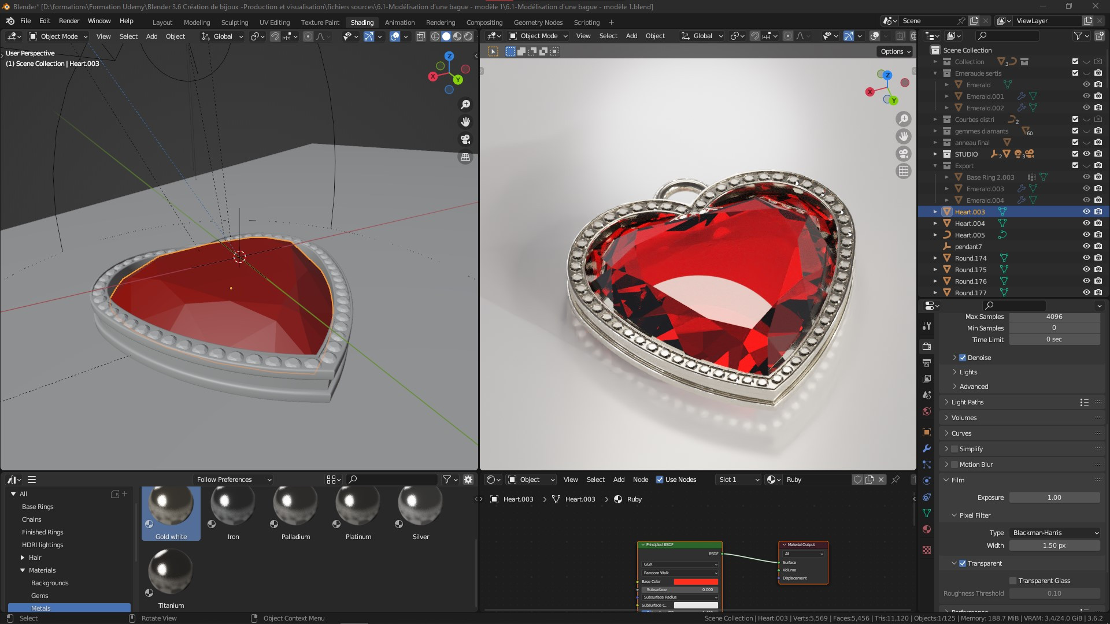Image resolution: width=1110 pixels, height=624 pixels.
Task: Open Material properties tab
Action: click(x=927, y=529)
